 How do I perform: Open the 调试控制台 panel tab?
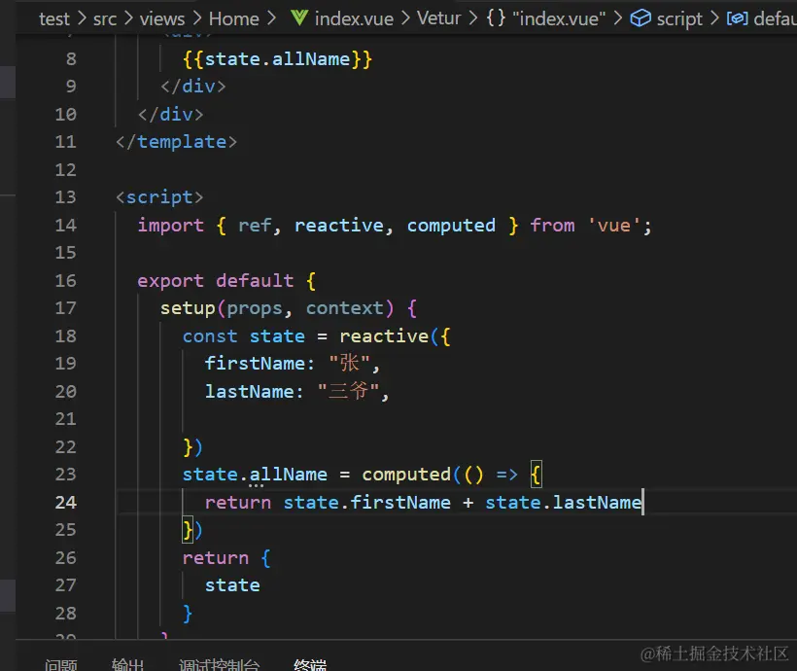pyautogui.click(x=219, y=664)
